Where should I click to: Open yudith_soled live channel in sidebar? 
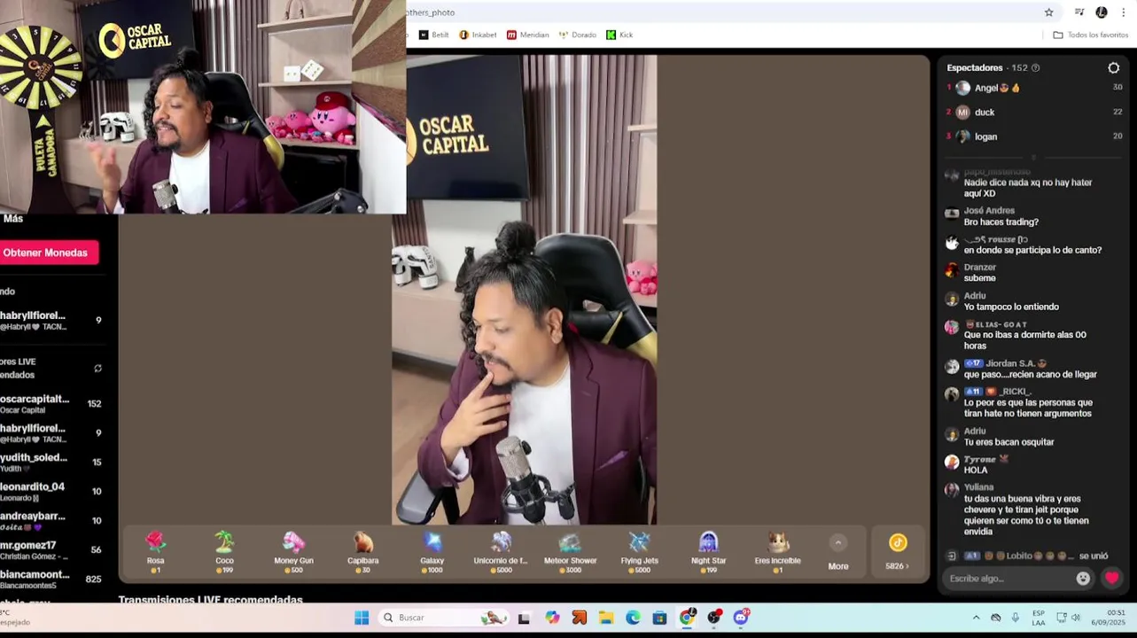(x=53, y=463)
